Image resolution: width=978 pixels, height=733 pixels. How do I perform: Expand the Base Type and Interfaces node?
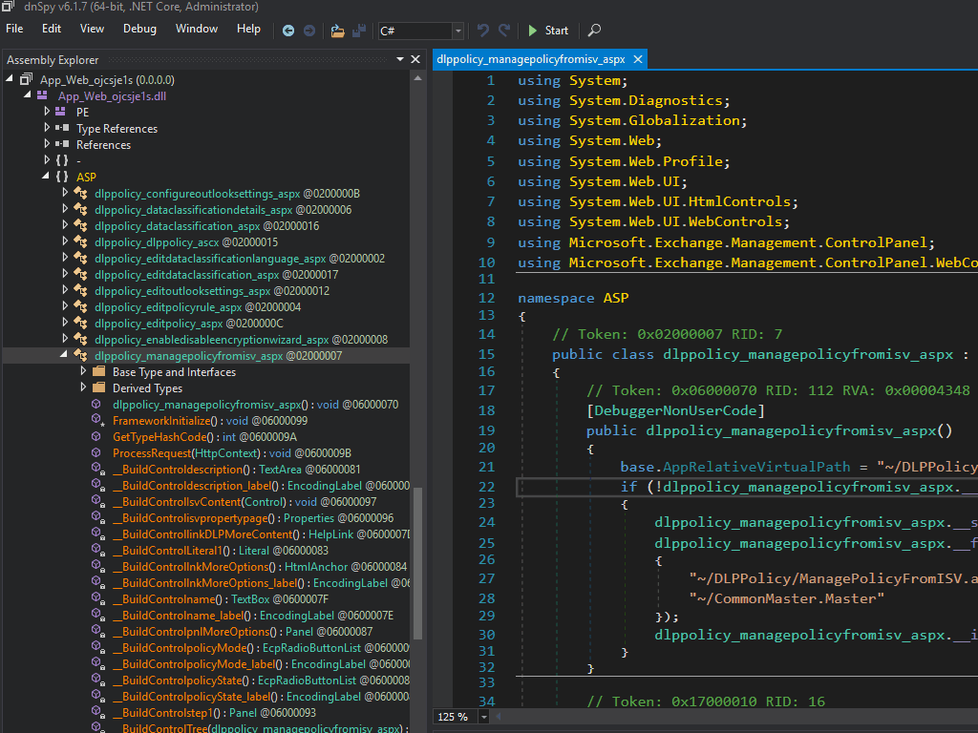click(84, 371)
